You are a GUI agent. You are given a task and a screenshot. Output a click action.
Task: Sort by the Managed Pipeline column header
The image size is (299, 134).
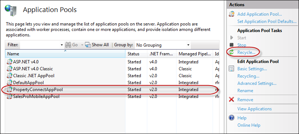click(x=194, y=54)
